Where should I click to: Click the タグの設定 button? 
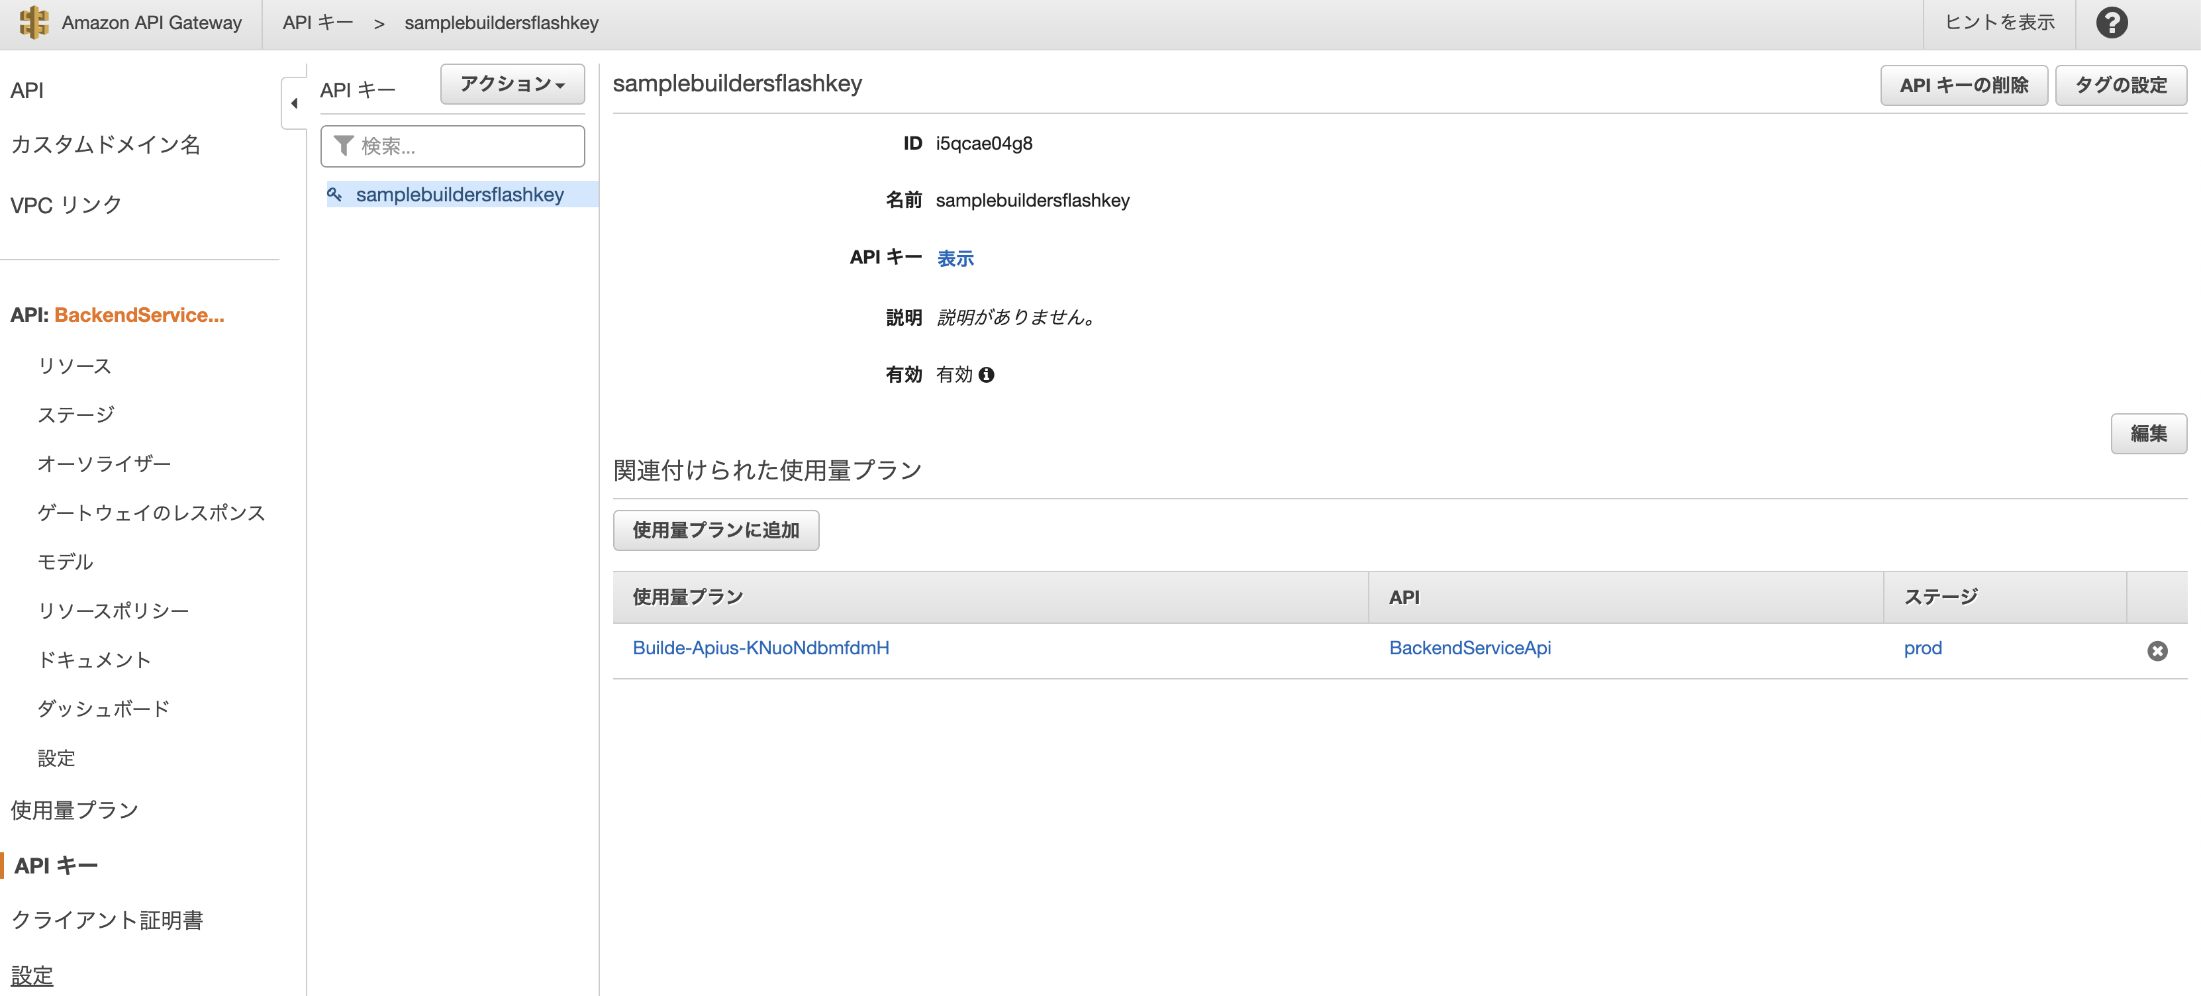click(x=2121, y=85)
